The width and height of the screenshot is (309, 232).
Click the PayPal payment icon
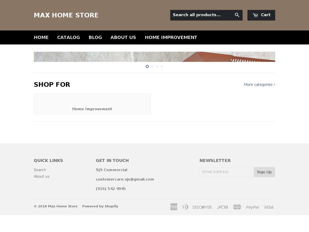(x=252, y=207)
